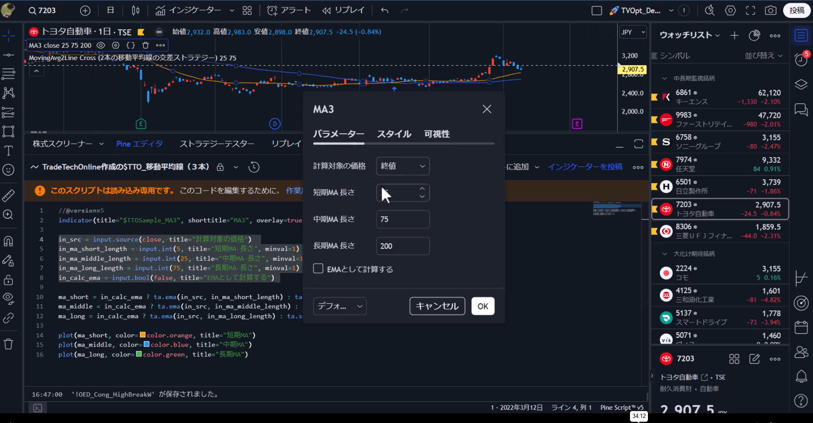The height and width of the screenshot is (423, 813).
Task: Remove drawings with trash icon
Action: tap(9, 344)
